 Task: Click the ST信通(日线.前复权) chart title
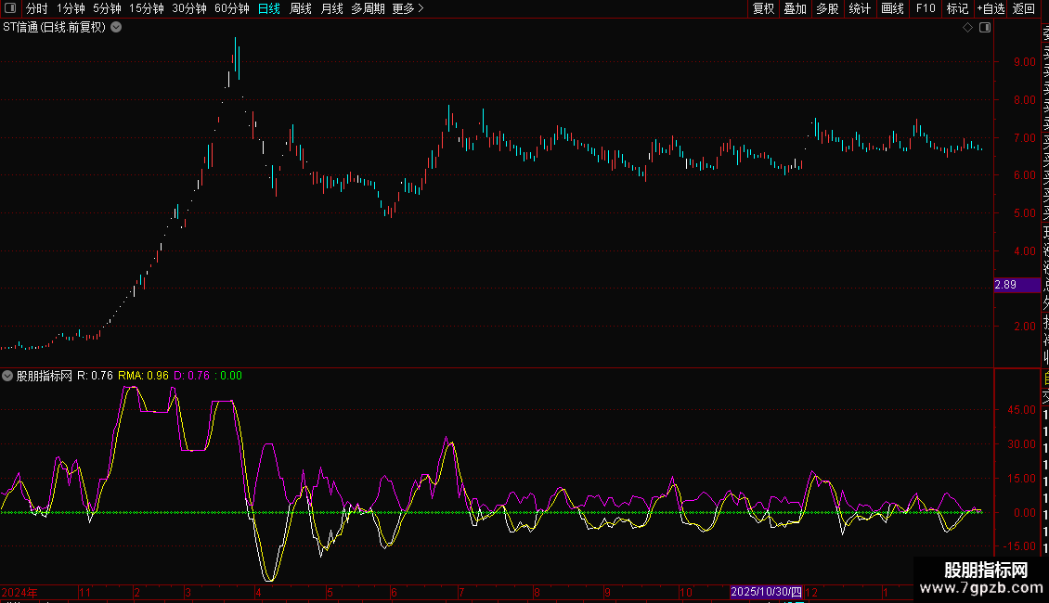point(55,28)
